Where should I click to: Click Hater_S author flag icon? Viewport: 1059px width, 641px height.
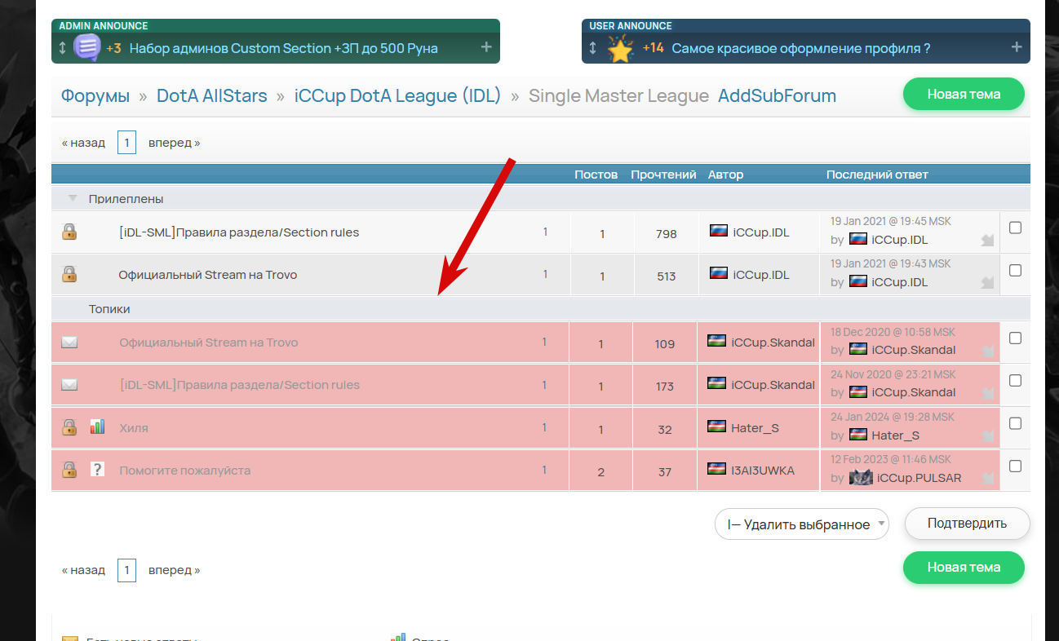point(717,427)
